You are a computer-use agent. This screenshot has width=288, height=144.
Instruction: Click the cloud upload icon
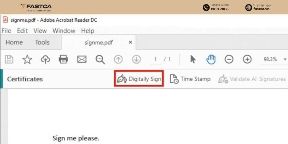(x=45, y=60)
